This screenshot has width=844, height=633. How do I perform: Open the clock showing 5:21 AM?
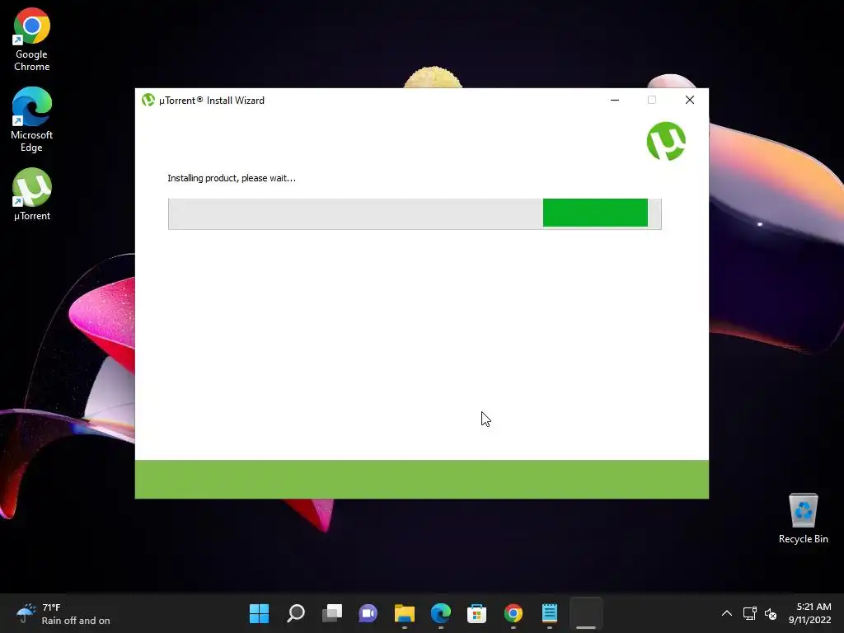click(810, 613)
